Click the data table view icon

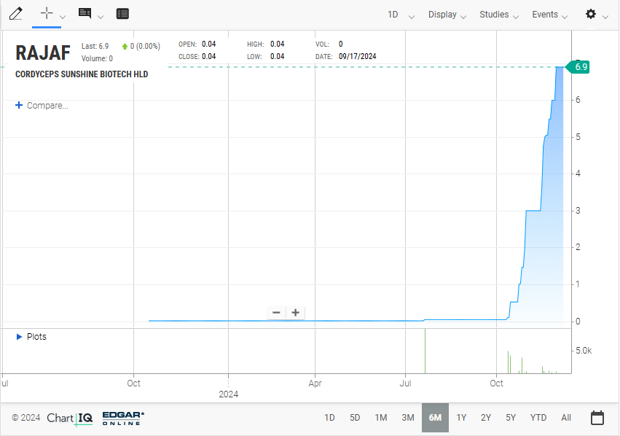tap(122, 14)
